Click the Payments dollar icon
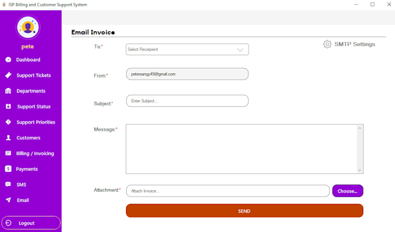The width and height of the screenshot is (395, 232). [8, 169]
